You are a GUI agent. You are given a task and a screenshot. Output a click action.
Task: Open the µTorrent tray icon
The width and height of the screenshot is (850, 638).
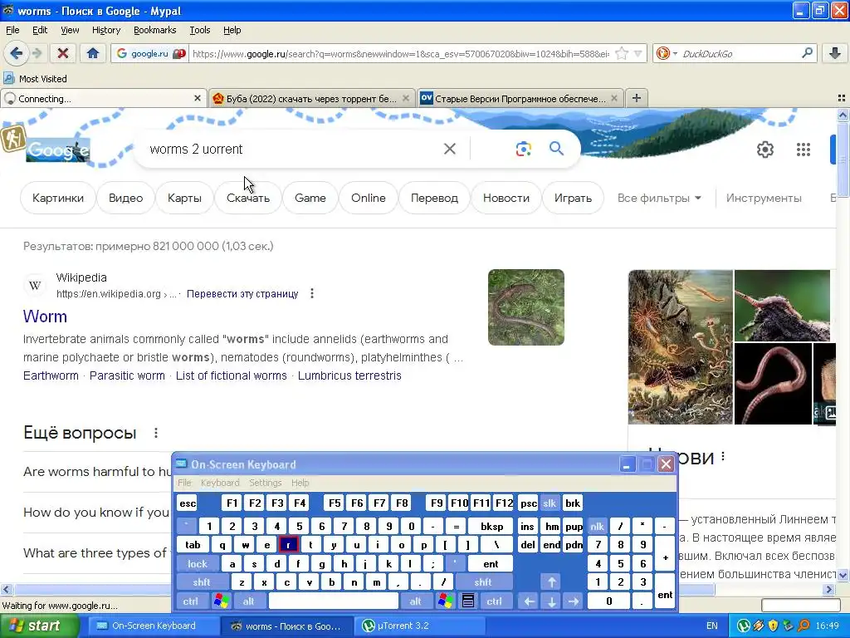click(x=743, y=626)
